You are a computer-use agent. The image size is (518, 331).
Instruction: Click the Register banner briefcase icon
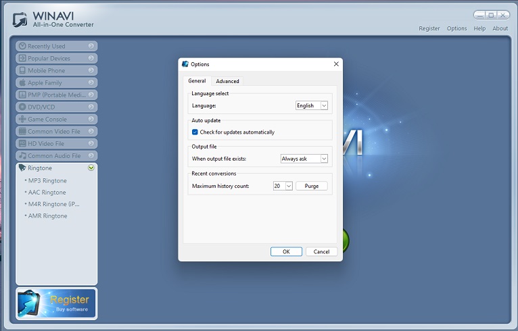click(29, 303)
